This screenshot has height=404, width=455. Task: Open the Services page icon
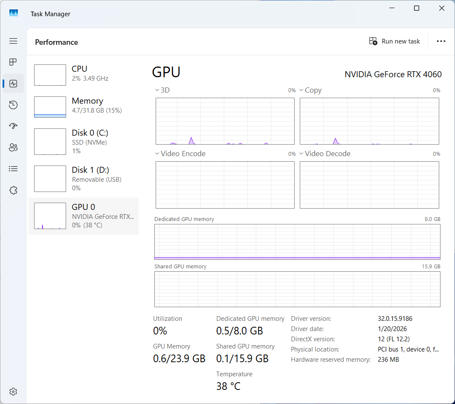13,190
